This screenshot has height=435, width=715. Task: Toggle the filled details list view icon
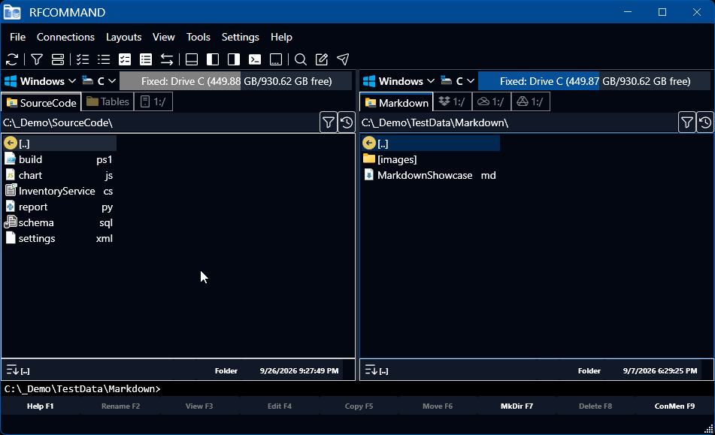(x=146, y=59)
